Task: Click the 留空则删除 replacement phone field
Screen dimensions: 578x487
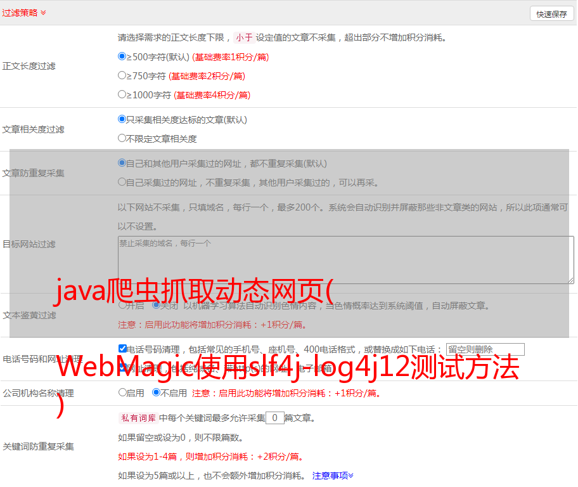Action: tap(485, 349)
